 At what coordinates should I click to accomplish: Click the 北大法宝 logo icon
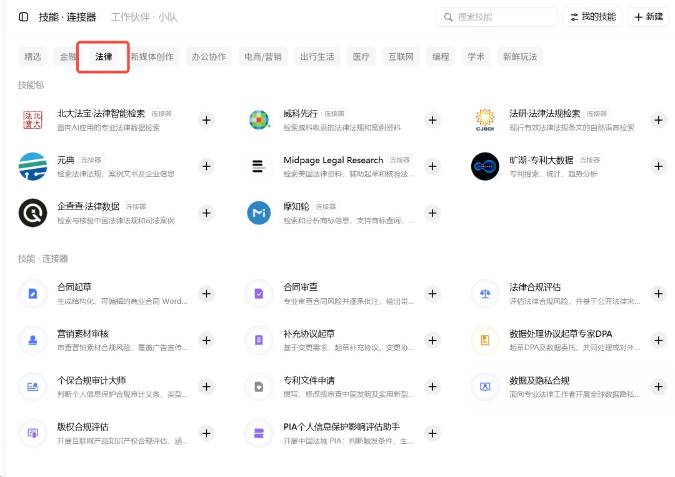32,119
